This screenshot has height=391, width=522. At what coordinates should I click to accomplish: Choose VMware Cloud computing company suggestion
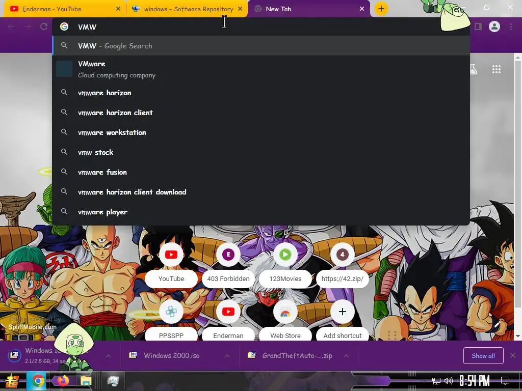(x=261, y=69)
